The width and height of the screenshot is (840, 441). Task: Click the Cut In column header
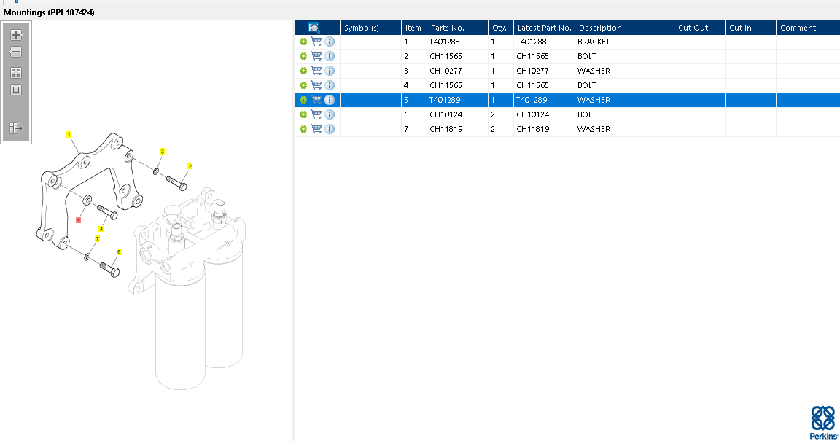point(750,28)
